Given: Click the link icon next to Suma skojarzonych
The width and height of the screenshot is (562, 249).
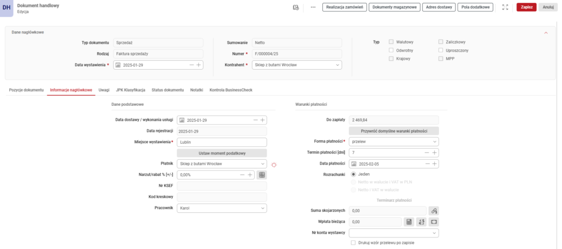Looking at the screenshot, I should (434, 211).
